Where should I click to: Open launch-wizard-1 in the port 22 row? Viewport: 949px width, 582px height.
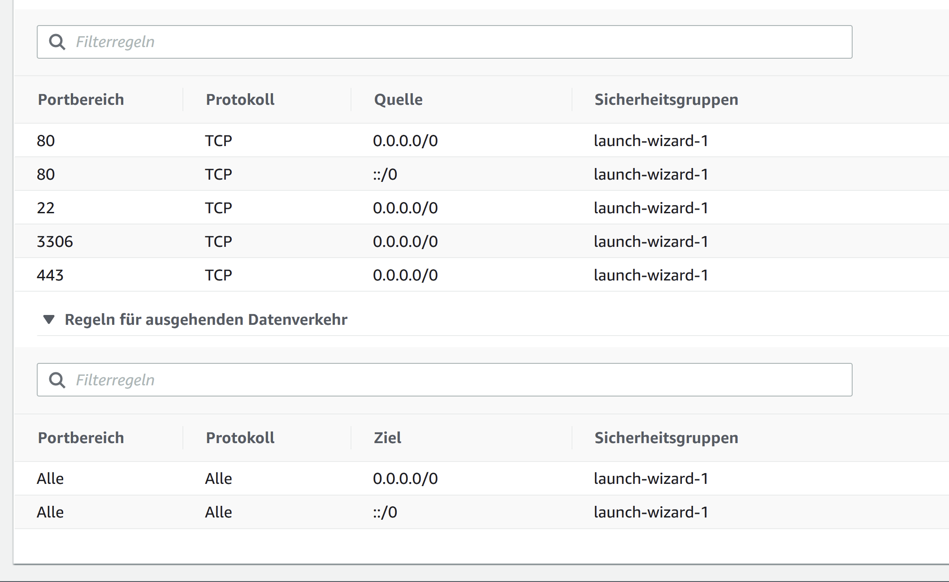[651, 208]
